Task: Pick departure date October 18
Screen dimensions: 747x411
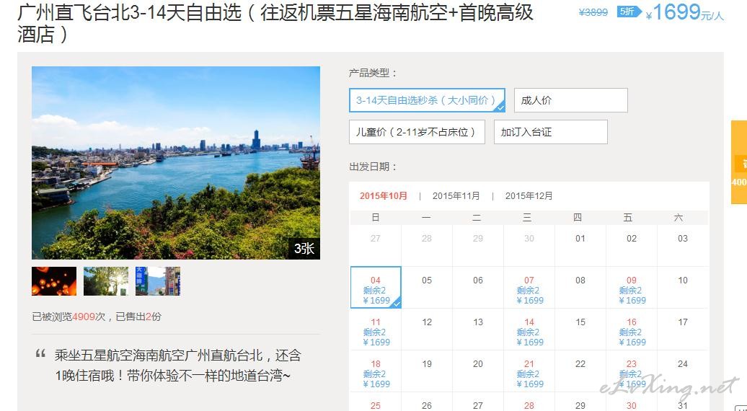Action: pyautogui.click(x=376, y=371)
